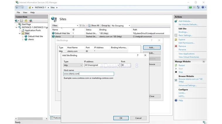Click the question mark in Site Bindings title
The image size is (222, 124).
152,40
